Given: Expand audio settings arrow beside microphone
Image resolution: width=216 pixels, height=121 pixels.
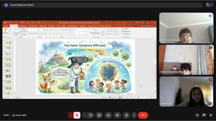Looking at the screenshot, I should coord(71,115).
